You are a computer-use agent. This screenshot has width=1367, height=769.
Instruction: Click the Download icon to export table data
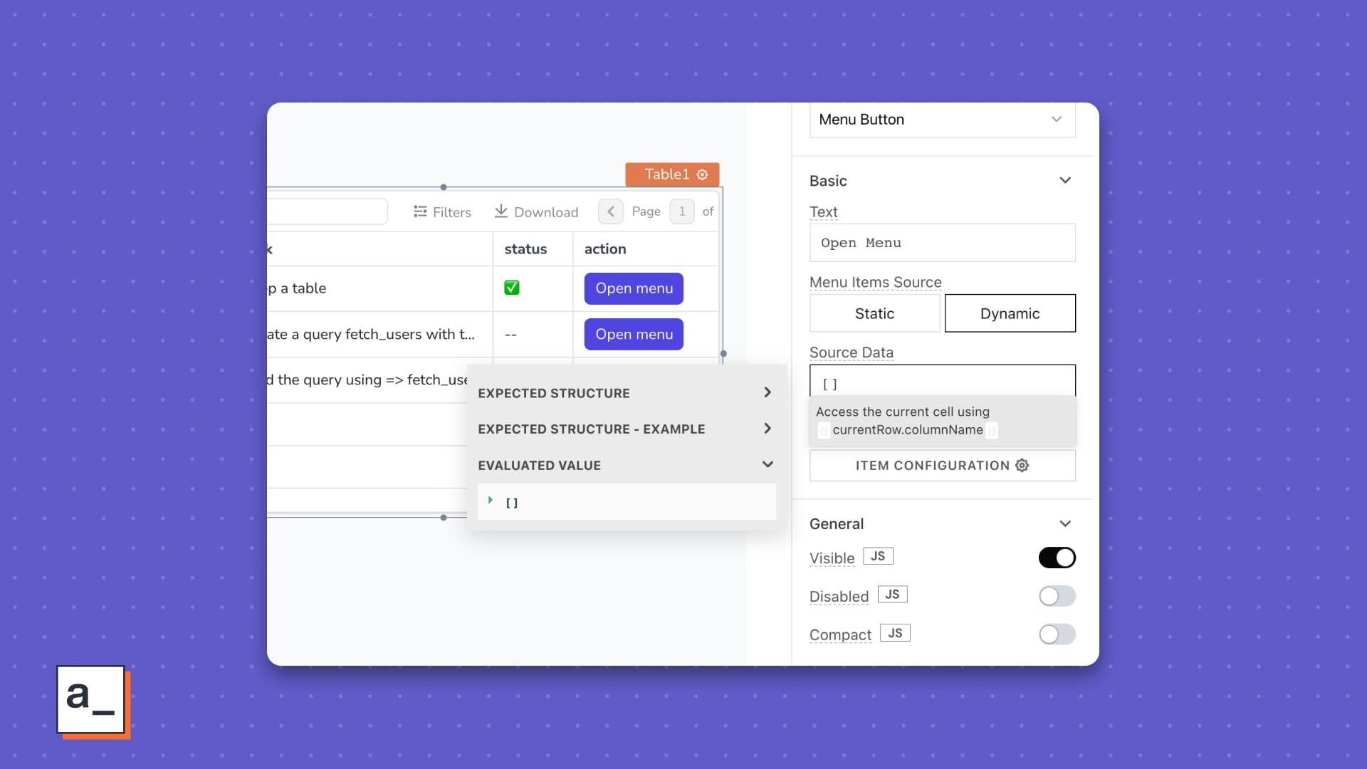(501, 211)
